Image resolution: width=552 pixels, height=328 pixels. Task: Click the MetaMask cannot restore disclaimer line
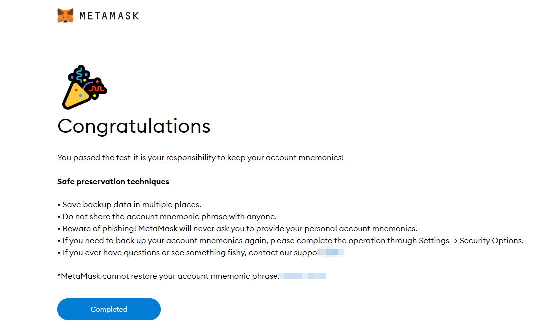(171, 275)
